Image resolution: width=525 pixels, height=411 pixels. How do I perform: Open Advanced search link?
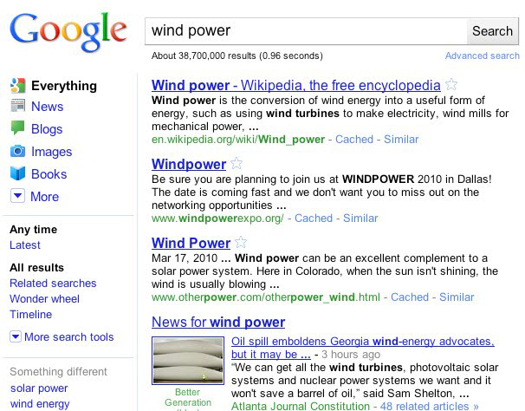pos(483,55)
